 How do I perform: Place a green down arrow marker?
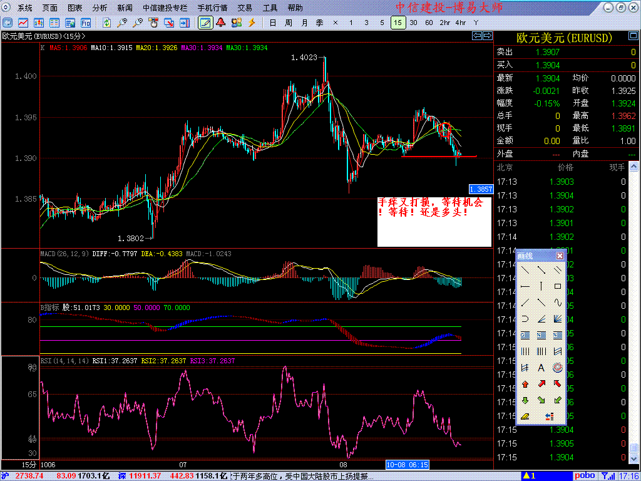[x=526, y=400]
